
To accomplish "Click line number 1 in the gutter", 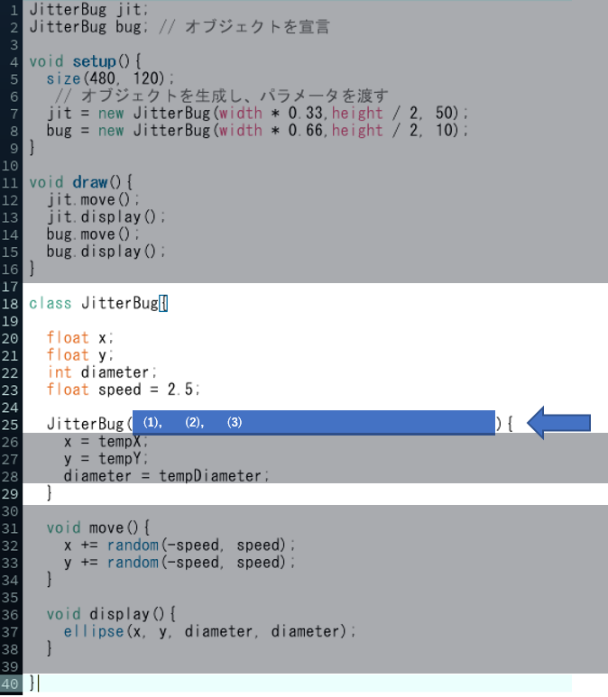I will [x=14, y=10].
